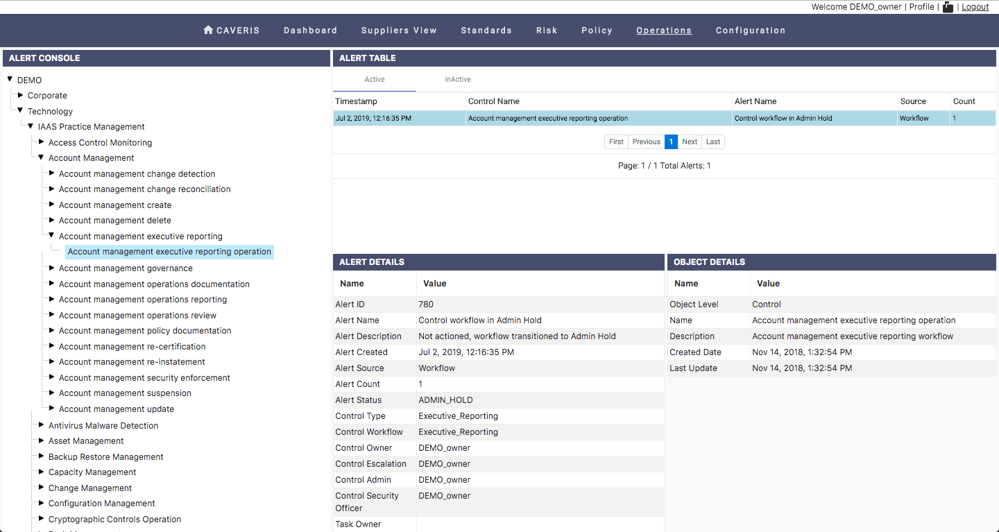The height and width of the screenshot is (532, 999).
Task: Collapse the Technology node arrow
Action: 20,111
